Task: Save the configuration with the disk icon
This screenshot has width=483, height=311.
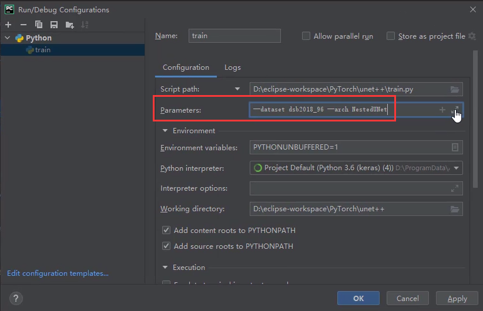Action: 54,25
